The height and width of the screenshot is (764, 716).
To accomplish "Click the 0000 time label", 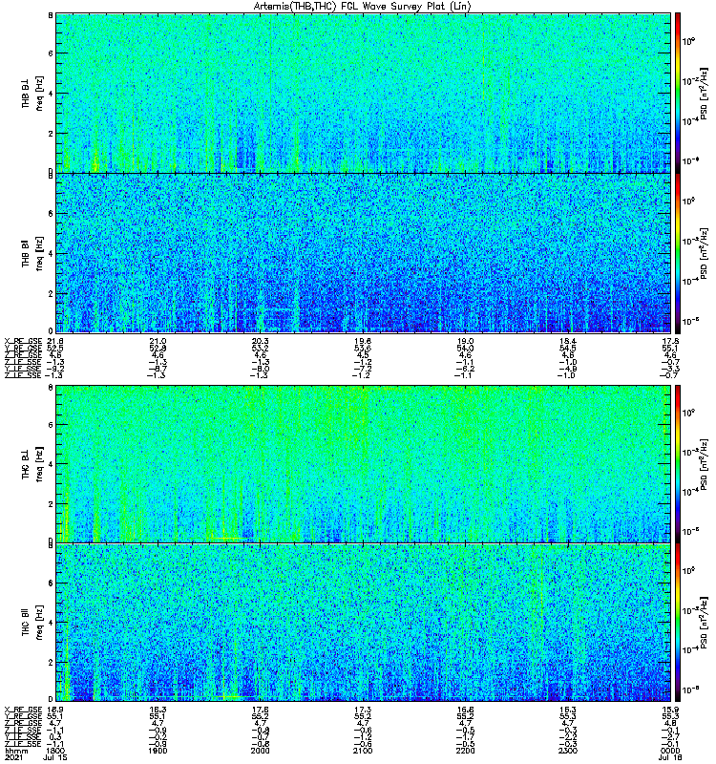I will coord(671,751).
